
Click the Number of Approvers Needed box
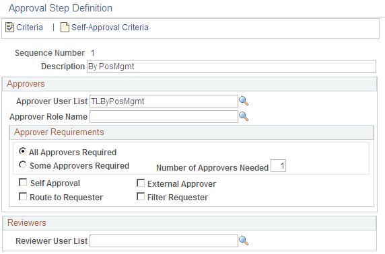click(278, 166)
